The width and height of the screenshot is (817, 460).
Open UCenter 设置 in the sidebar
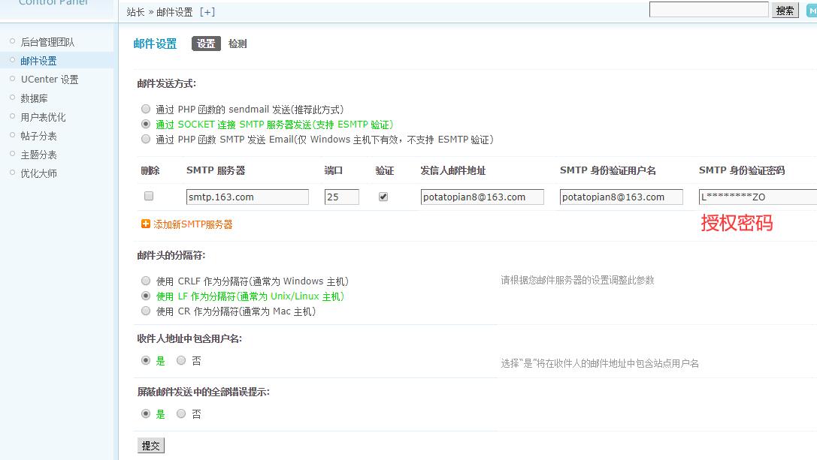49,80
